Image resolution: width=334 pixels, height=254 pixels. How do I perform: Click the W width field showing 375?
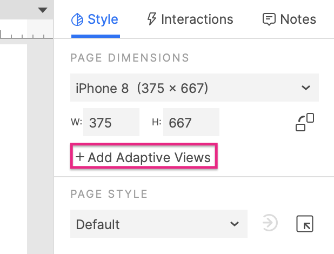click(x=111, y=122)
